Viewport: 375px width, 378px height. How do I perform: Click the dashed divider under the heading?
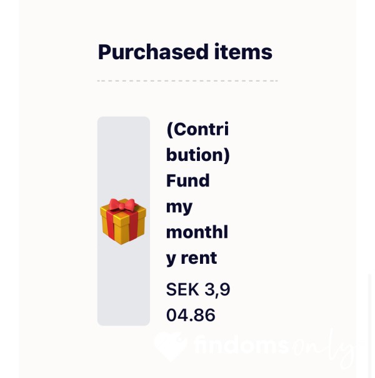(x=187, y=81)
